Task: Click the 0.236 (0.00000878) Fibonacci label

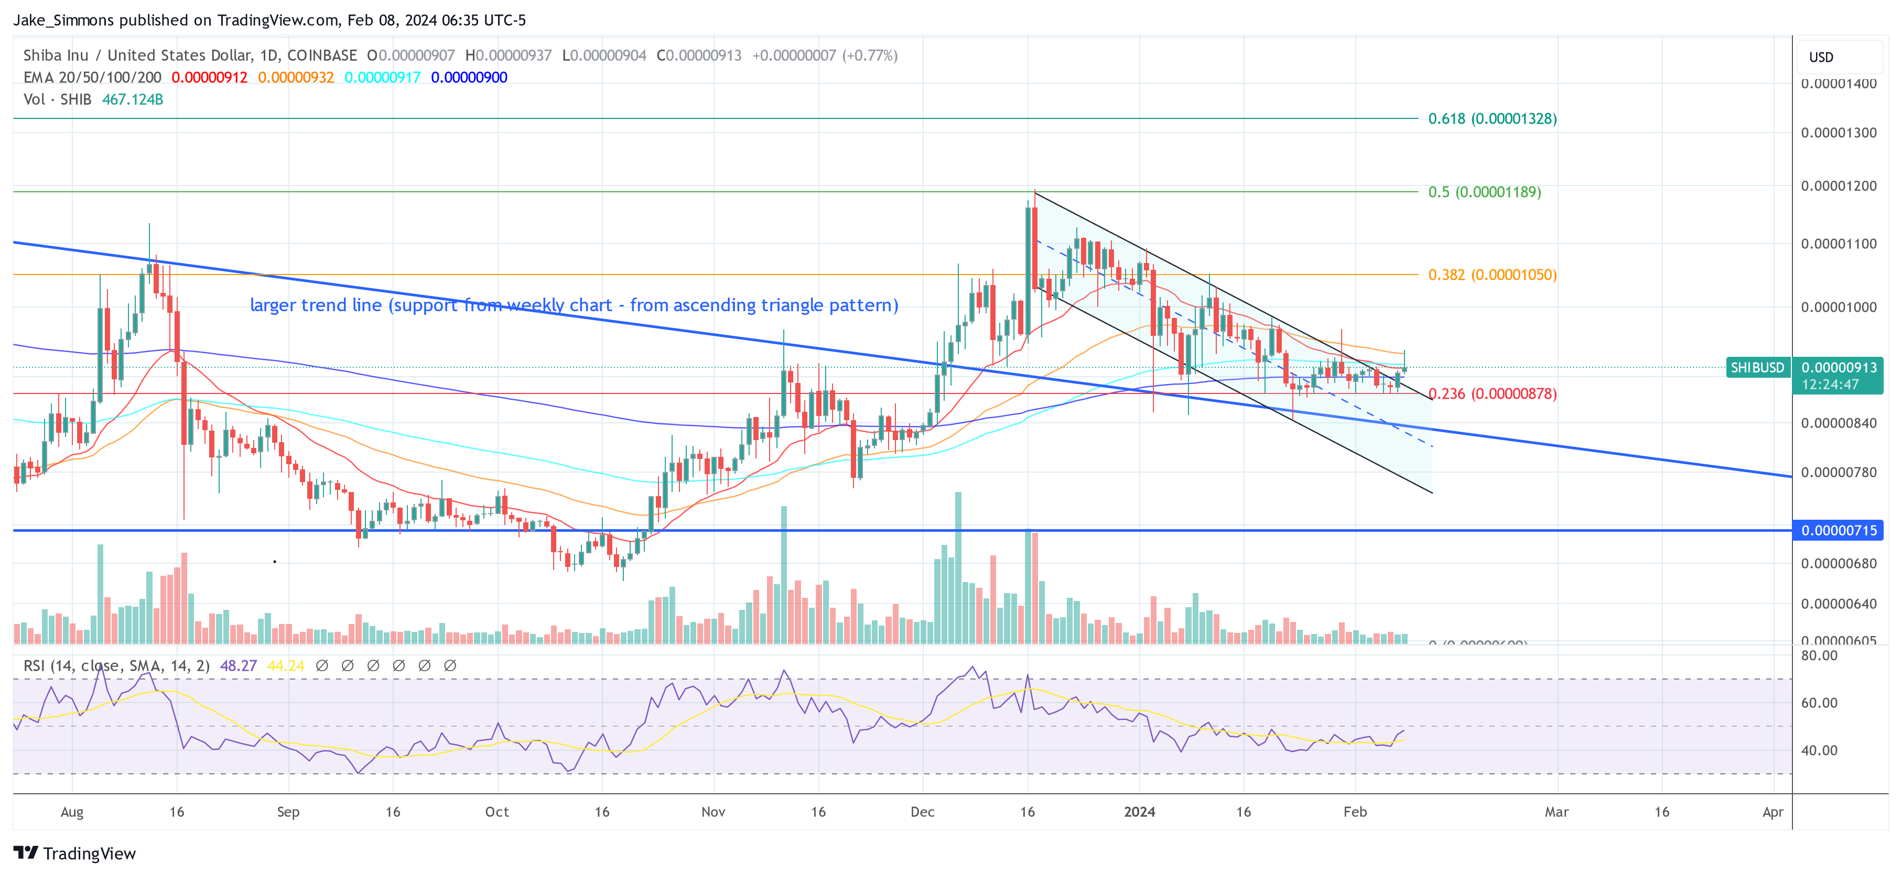Action: pyautogui.click(x=1492, y=393)
